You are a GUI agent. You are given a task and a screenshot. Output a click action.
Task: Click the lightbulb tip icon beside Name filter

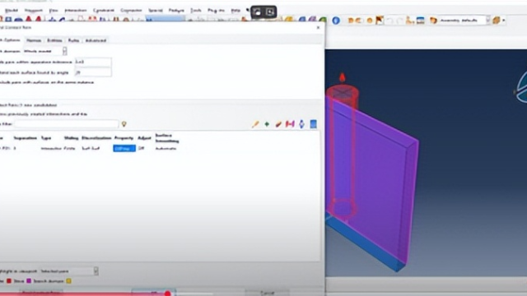point(124,124)
